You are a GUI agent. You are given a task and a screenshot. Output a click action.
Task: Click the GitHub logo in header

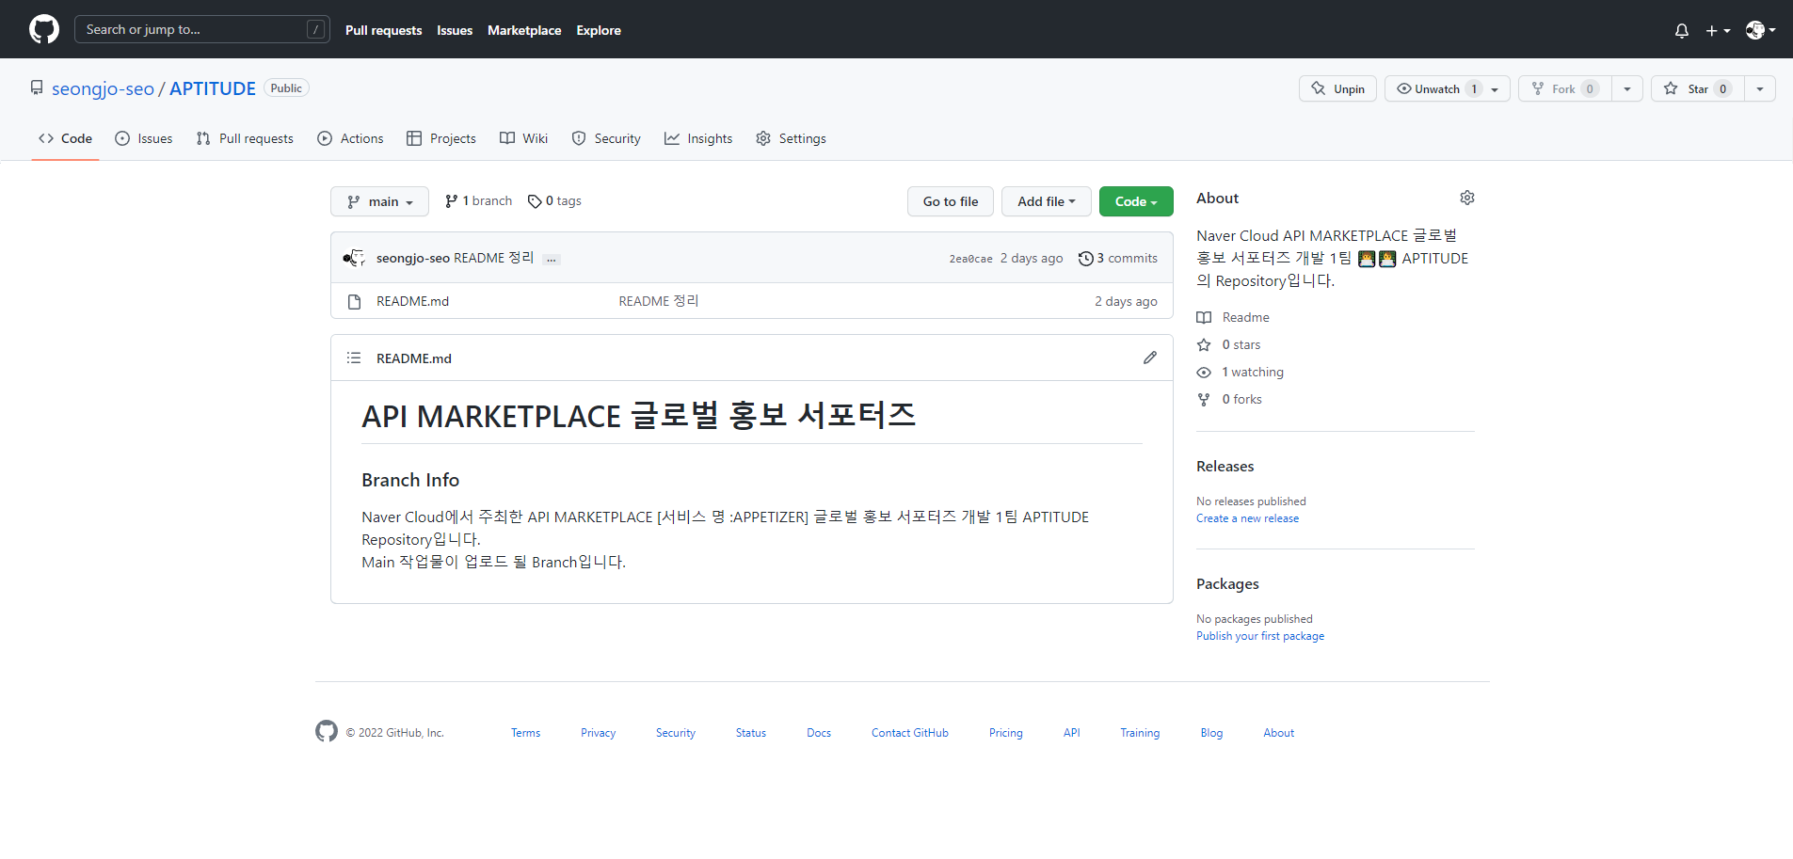(x=44, y=29)
